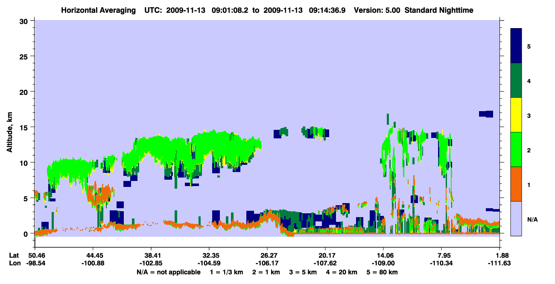The height and width of the screenshot is (284, 555).
Task: Click the longitude value -110.34
Action: click(x=441, y=264)
